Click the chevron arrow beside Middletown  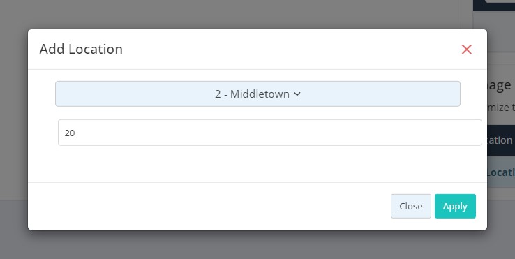[x=297, y=94]
